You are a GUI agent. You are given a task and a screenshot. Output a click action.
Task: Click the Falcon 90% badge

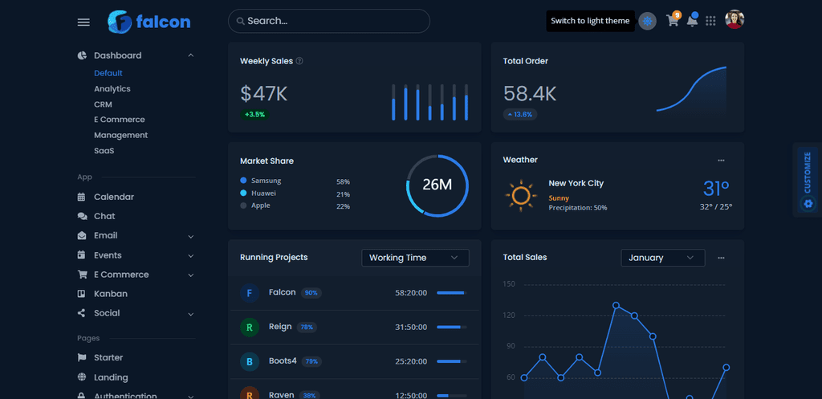[311, 293]
